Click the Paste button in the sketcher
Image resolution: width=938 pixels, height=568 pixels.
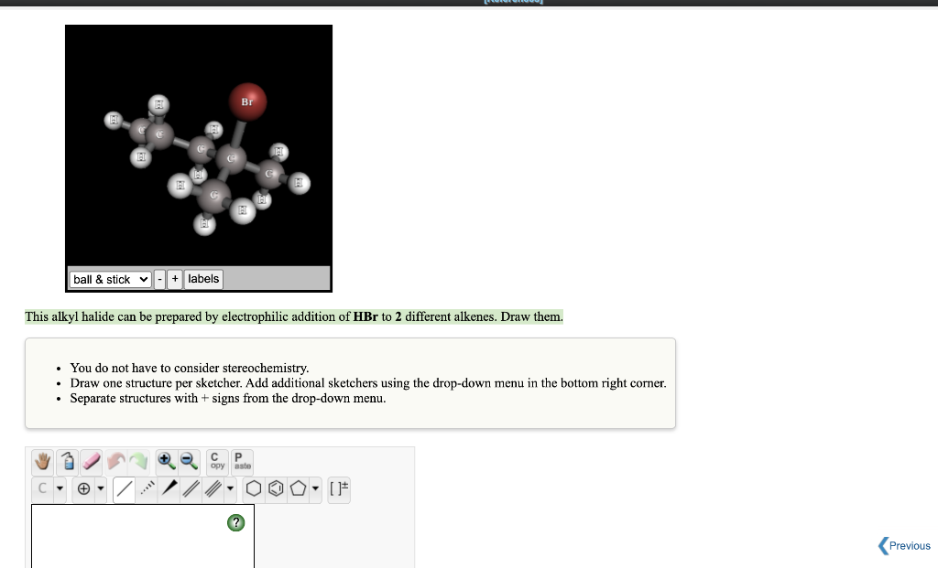tap(242, 461)
